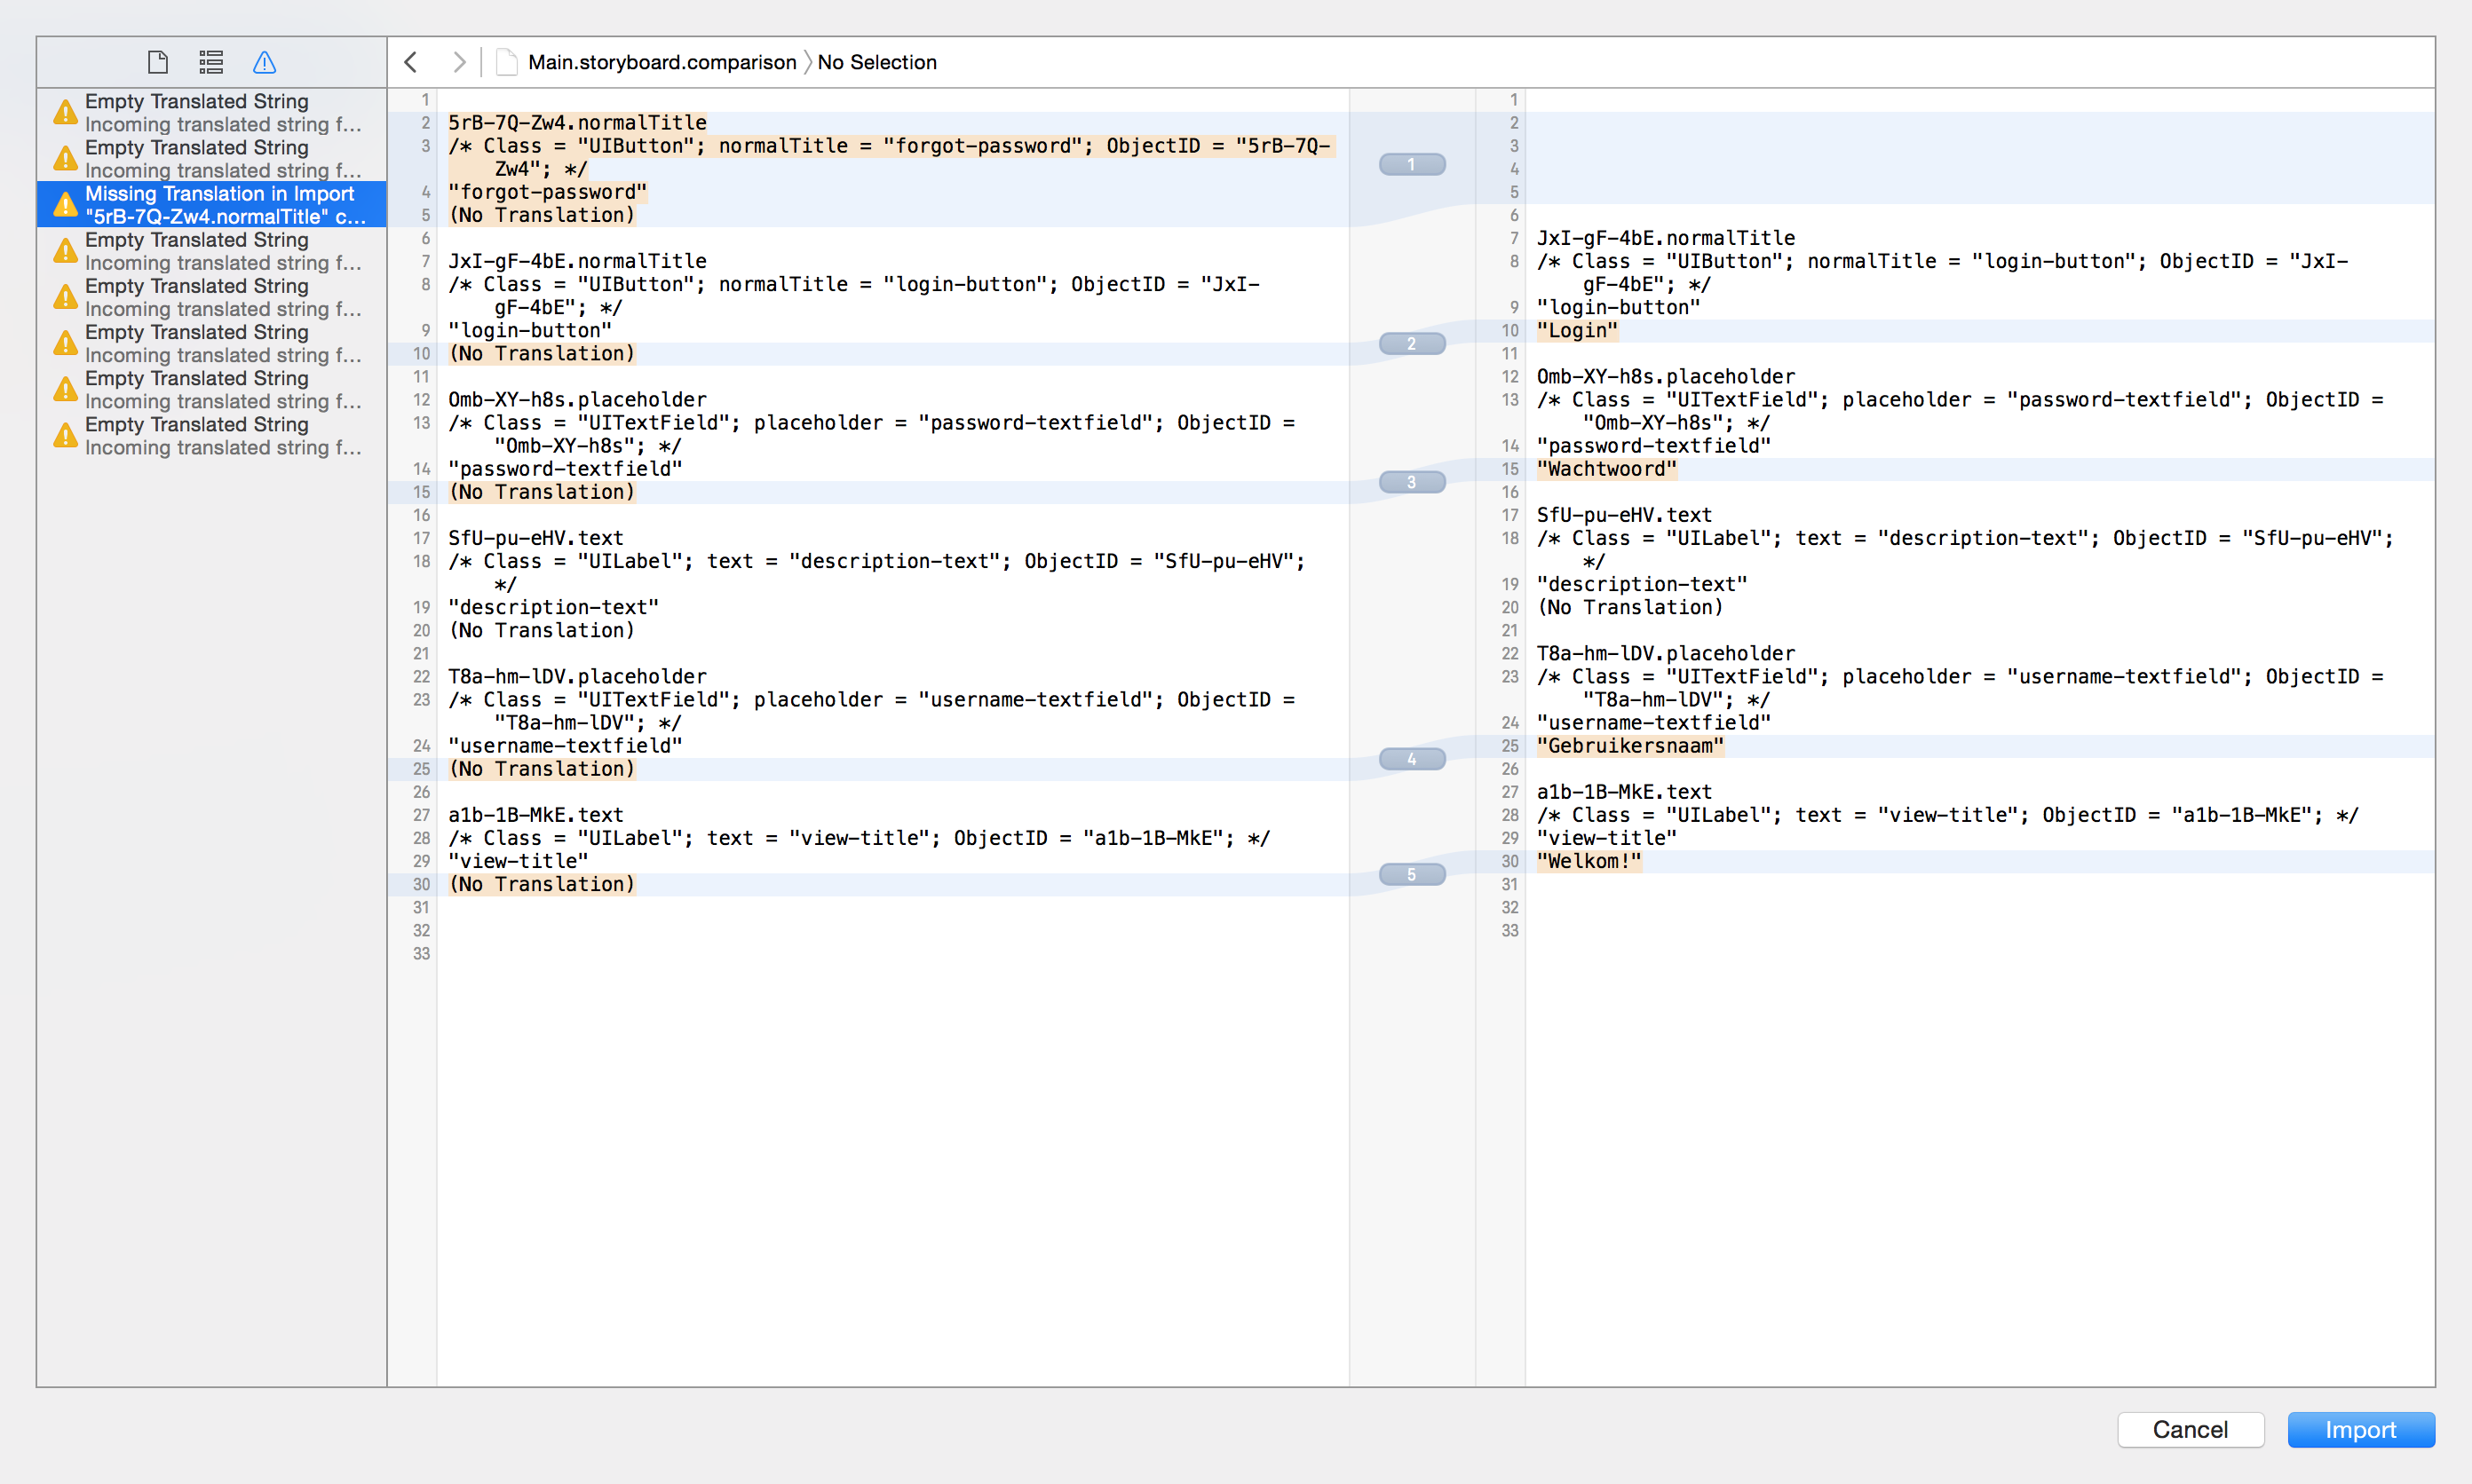
Task: Click the forward navigation arrow
Action: click(x=456, y=62)
